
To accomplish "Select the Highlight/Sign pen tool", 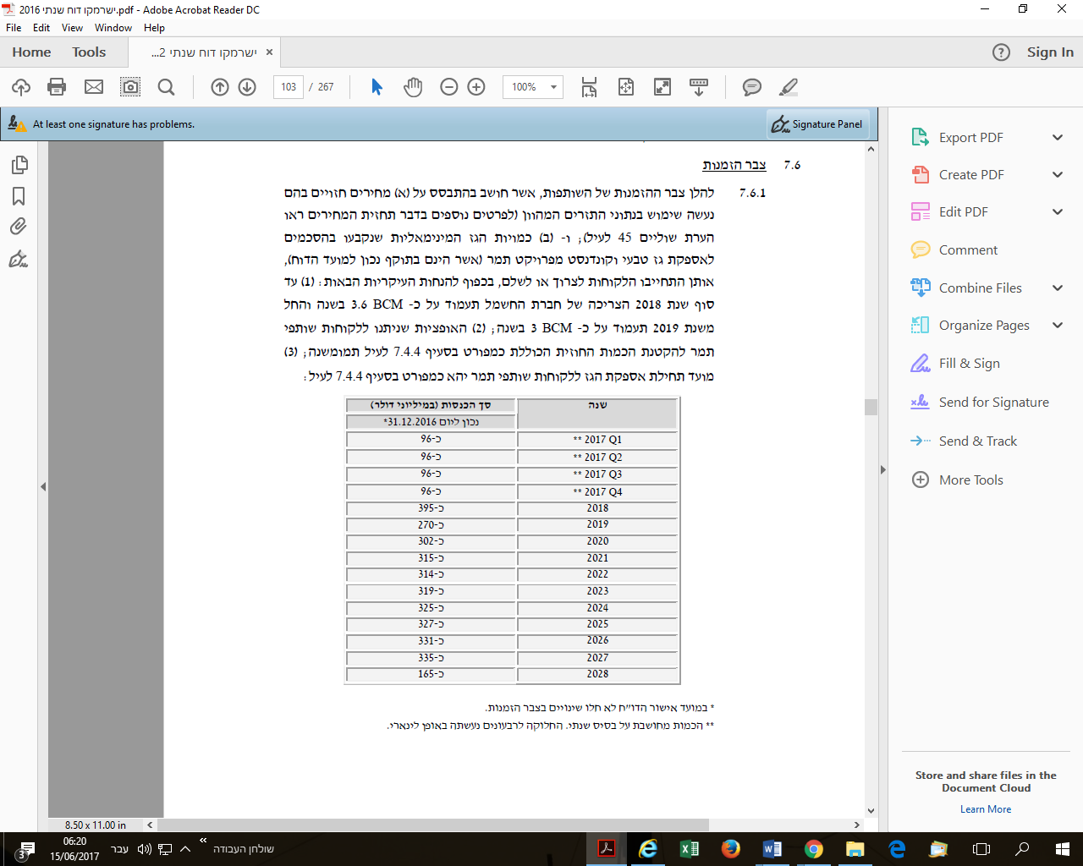I will point(789,87).
